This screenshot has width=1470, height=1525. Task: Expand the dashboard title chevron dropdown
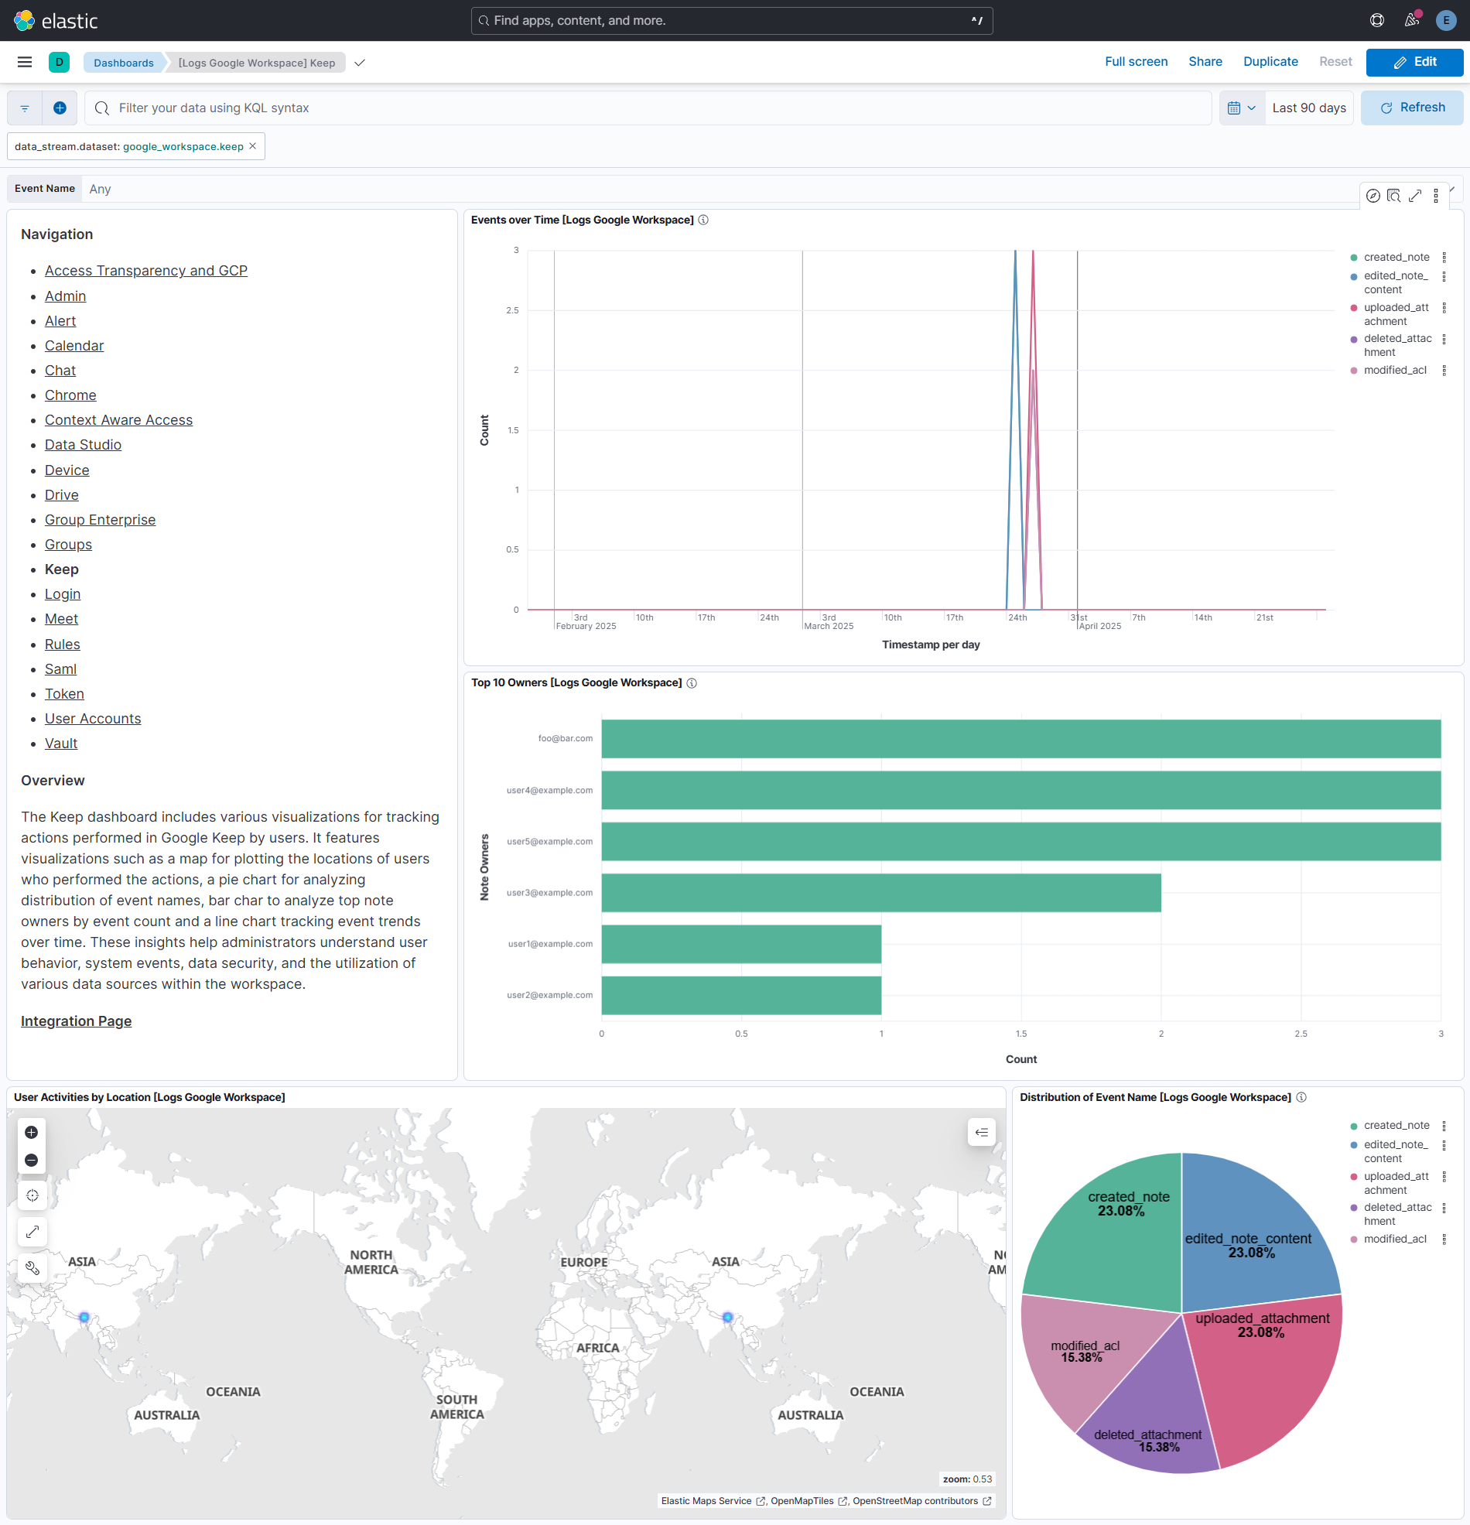(x=360, y=63)
